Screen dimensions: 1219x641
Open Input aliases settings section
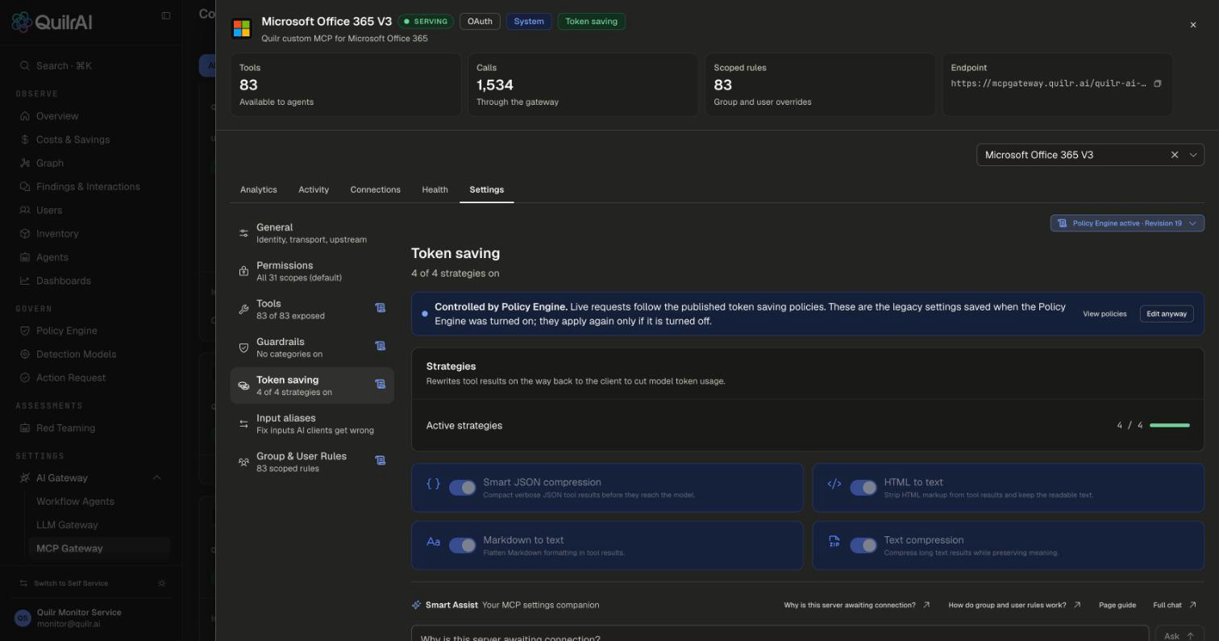(312, 423)
